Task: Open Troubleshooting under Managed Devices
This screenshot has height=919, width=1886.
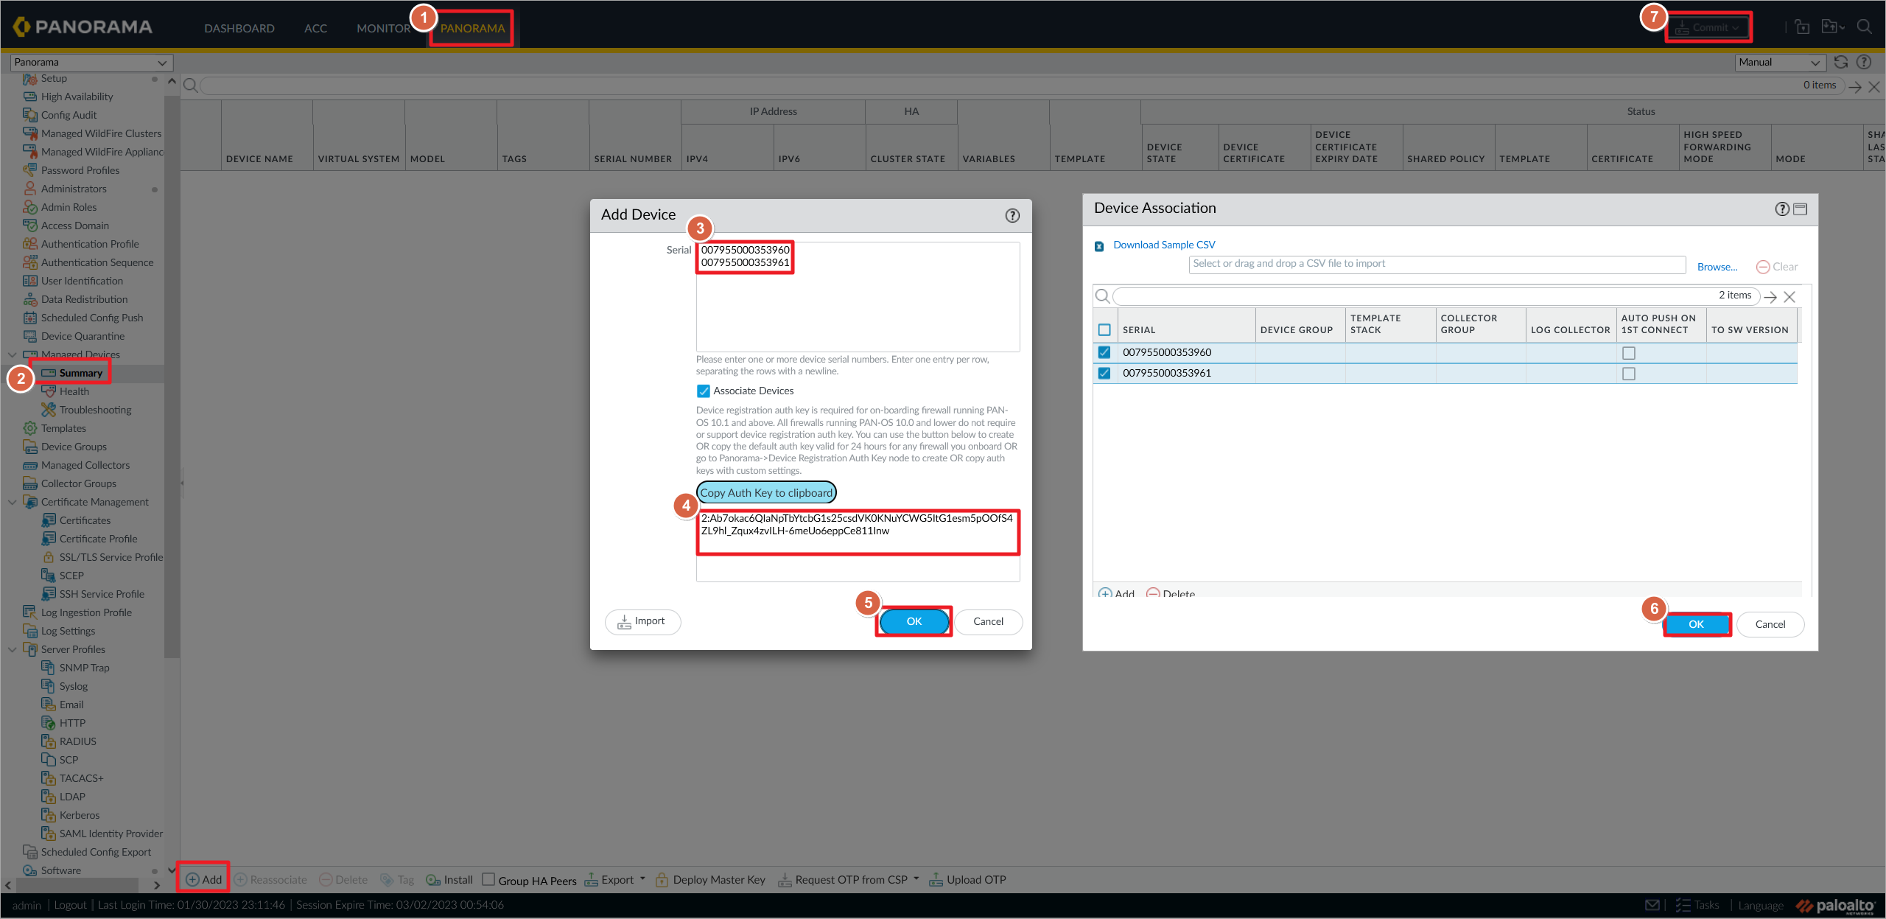Action: [x=96, y=410]
